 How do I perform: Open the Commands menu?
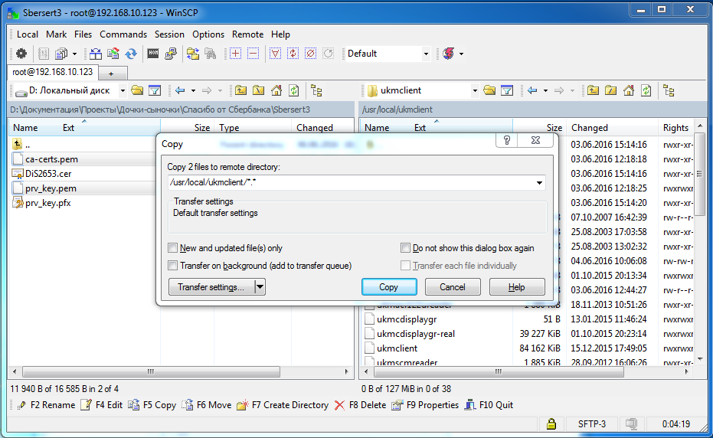click(123, 34)
